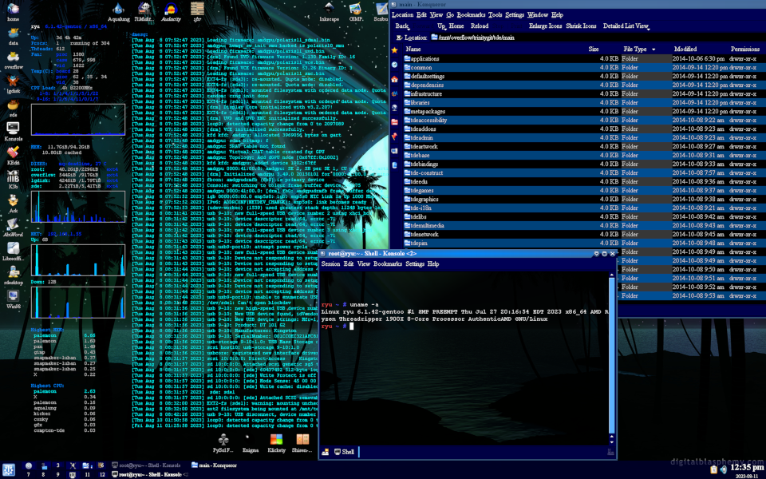
Task: Click the taskbar clock 12:35 pm
Action: (x=747, y=468)
